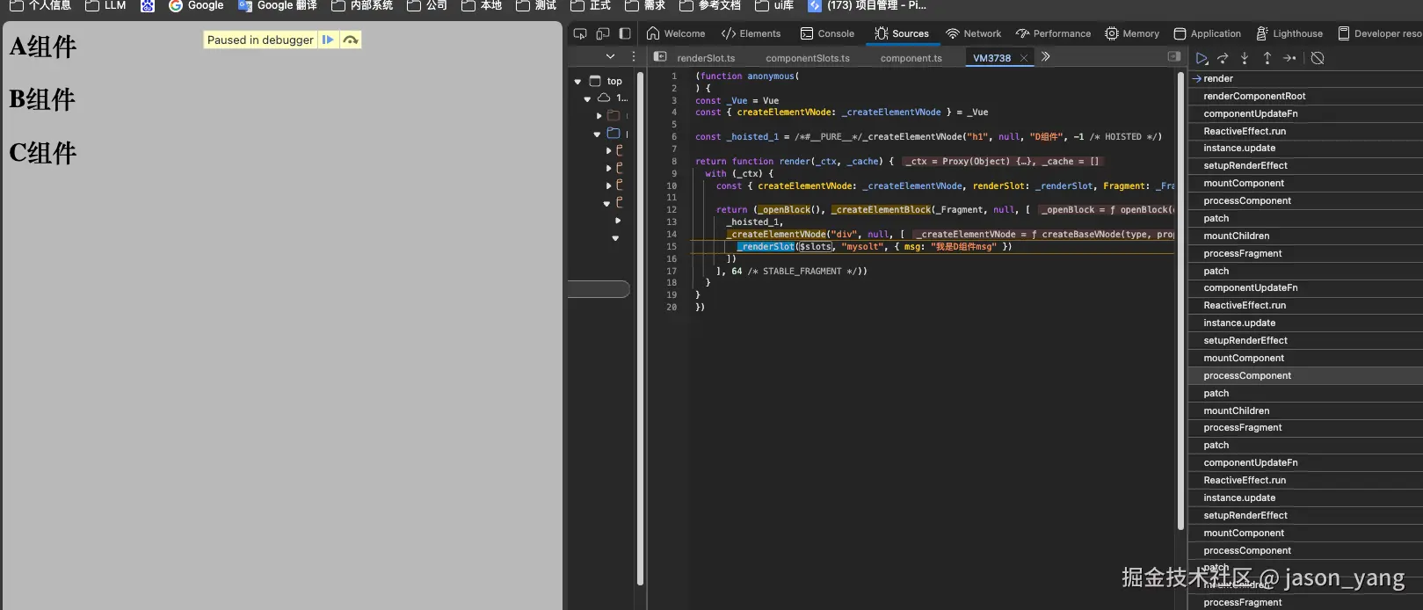Screen dimensions: 1423x610
Task: Step out of current function
Action: [x=1267, y=58]
